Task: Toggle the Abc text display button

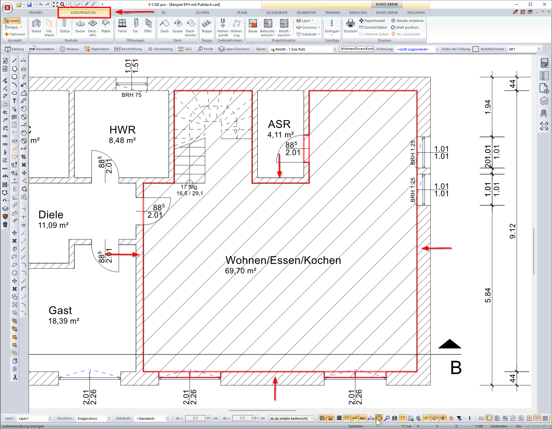Action: tap(363, 418)
